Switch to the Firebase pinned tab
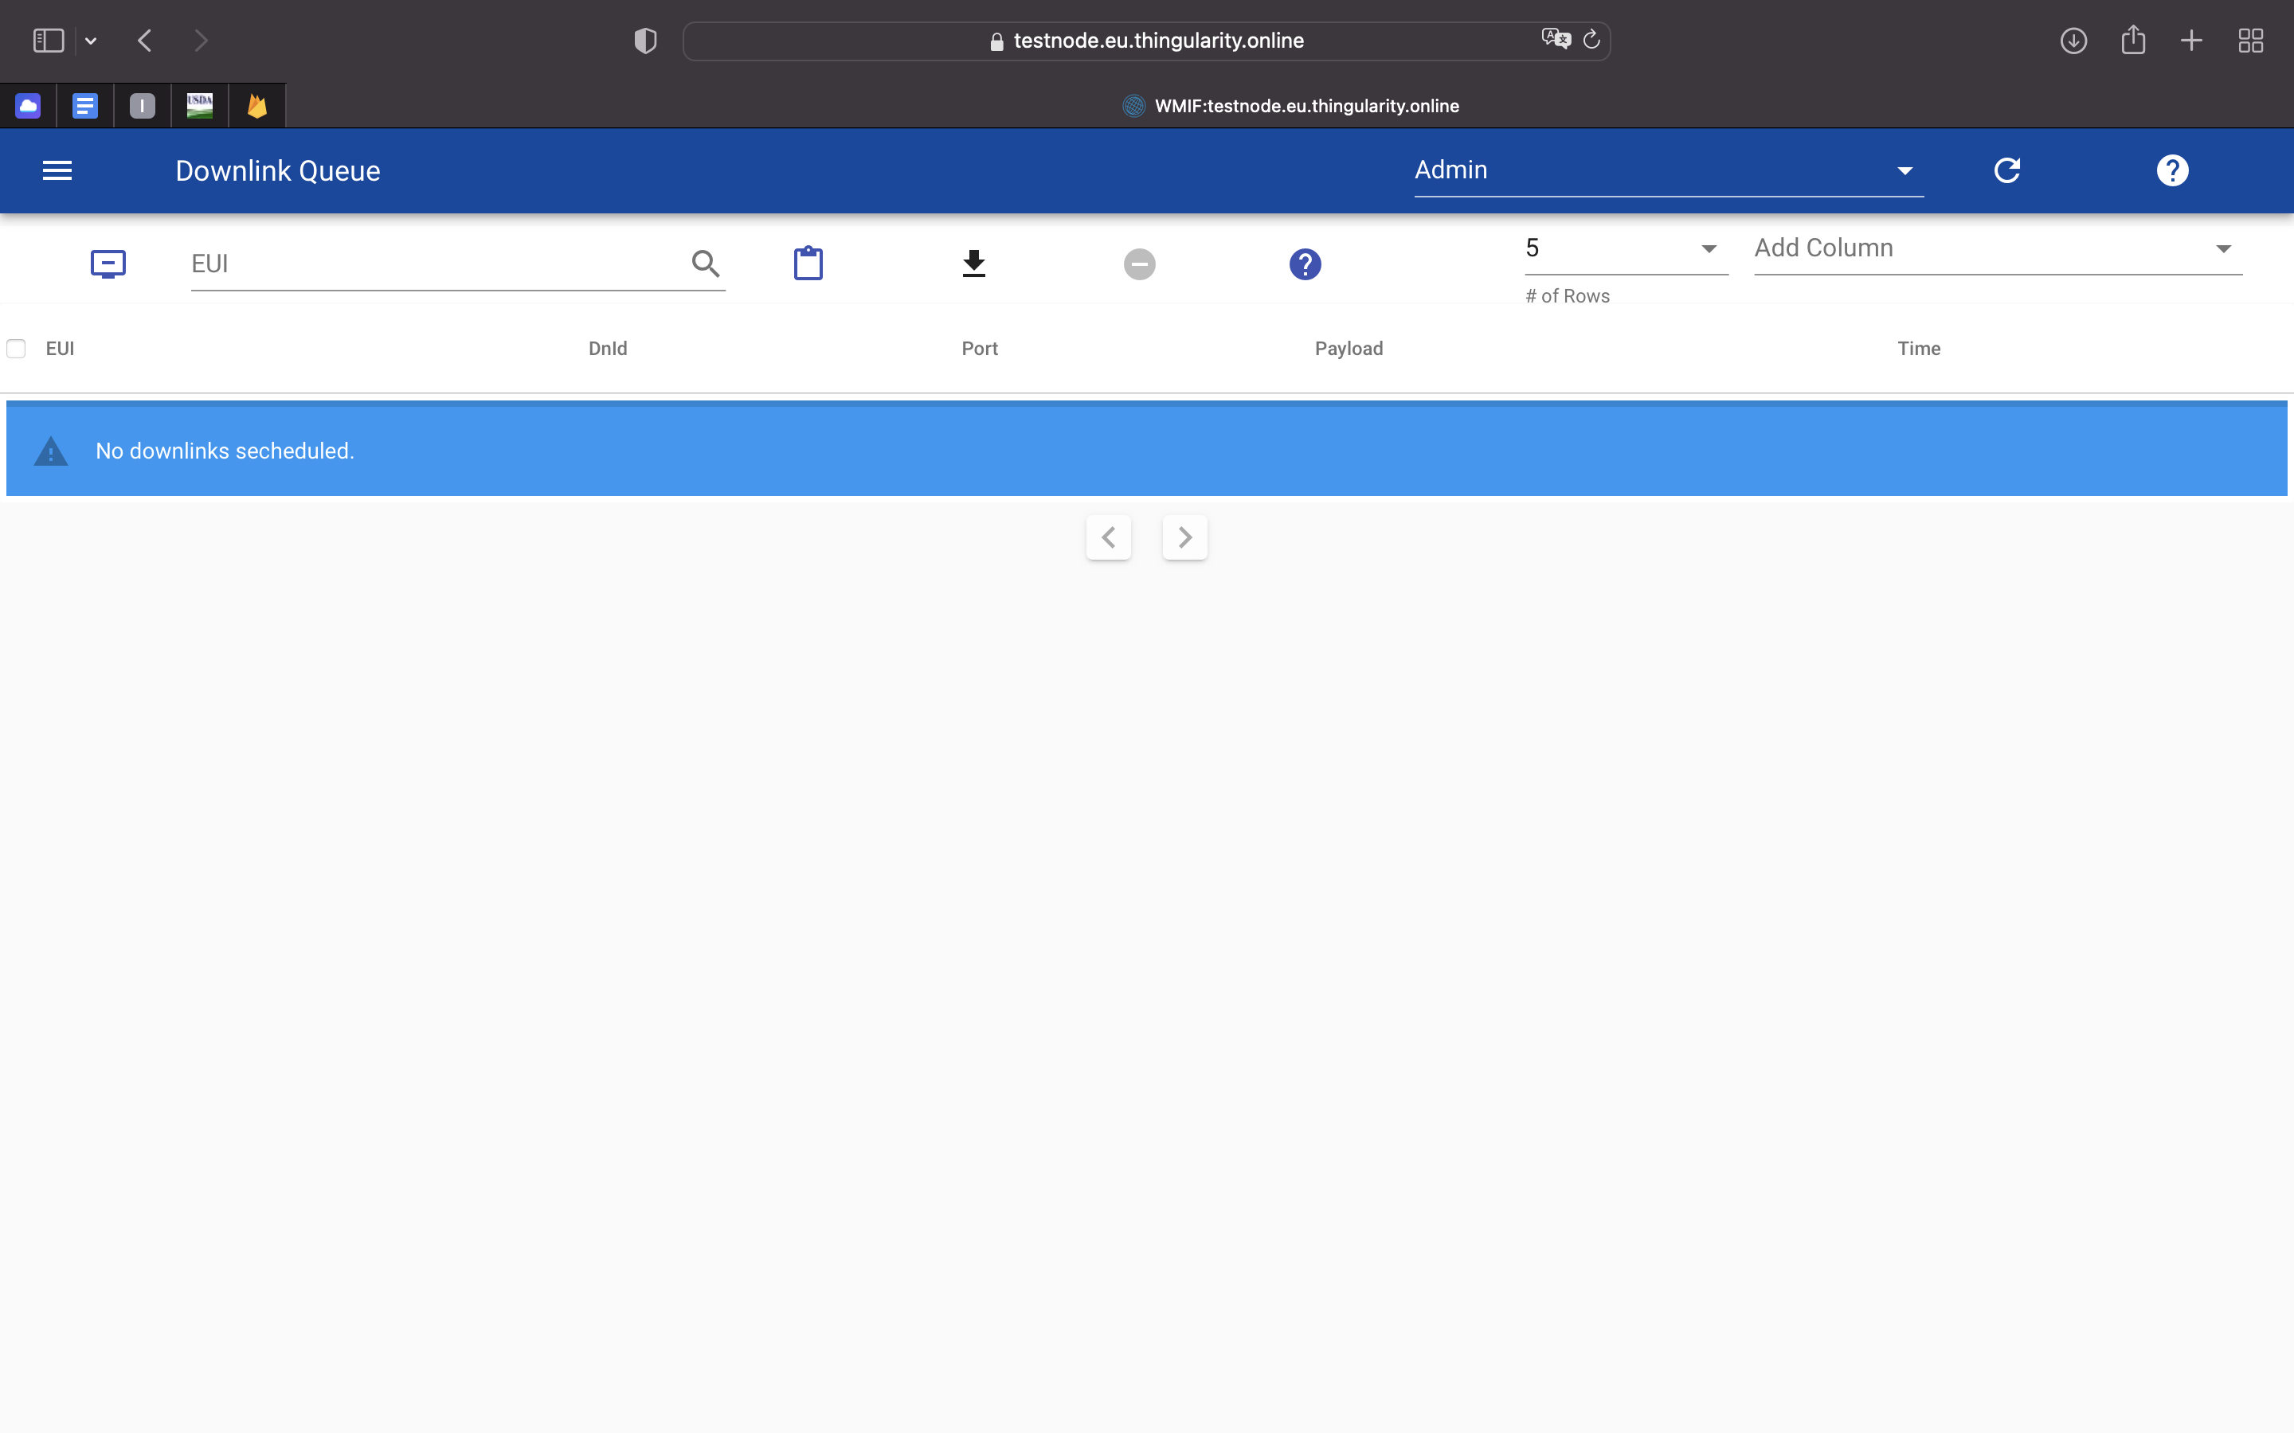Viewport: 2294px width, 1433px height. click(257, 105)
